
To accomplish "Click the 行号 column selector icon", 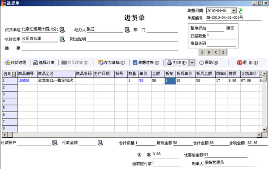I will click(14, 74).
